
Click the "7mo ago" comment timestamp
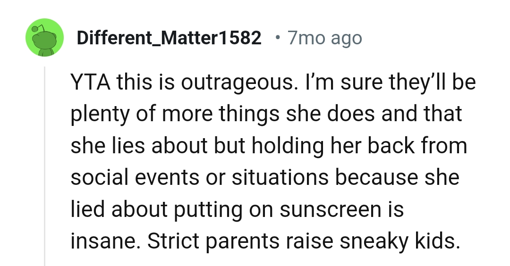[x=324, y=38]
